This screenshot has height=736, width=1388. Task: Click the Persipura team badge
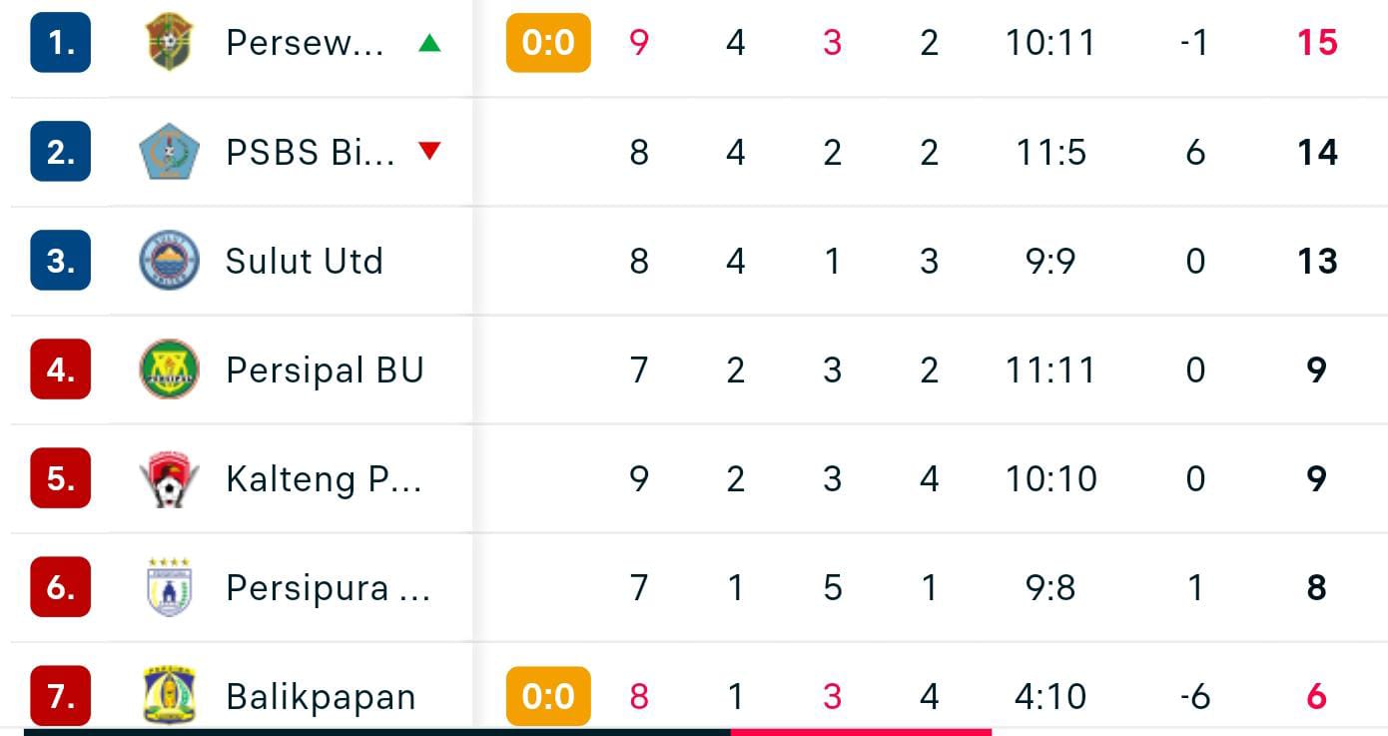pyautogui.click(x=169, y=587)
